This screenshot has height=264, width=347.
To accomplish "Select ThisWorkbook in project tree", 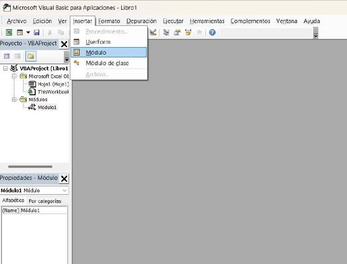I will click(53, 92).
